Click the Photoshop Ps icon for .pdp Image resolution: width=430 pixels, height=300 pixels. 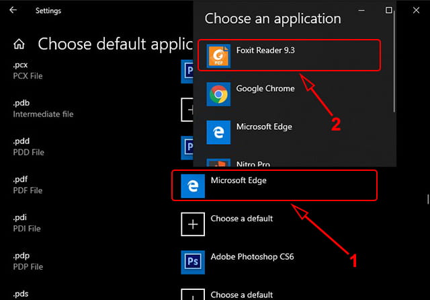coord(193,262)
